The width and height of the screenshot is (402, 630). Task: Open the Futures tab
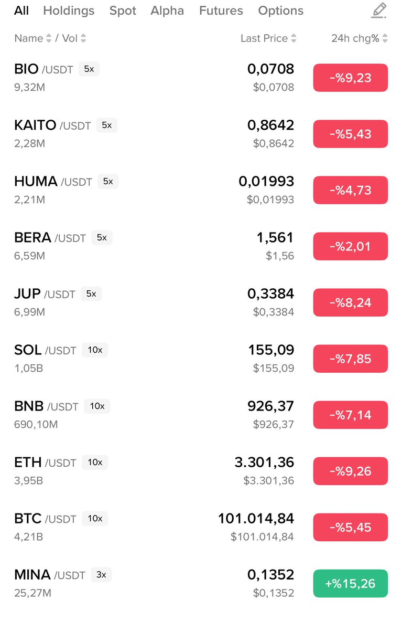pyautogui.click(x=221, y=10)
